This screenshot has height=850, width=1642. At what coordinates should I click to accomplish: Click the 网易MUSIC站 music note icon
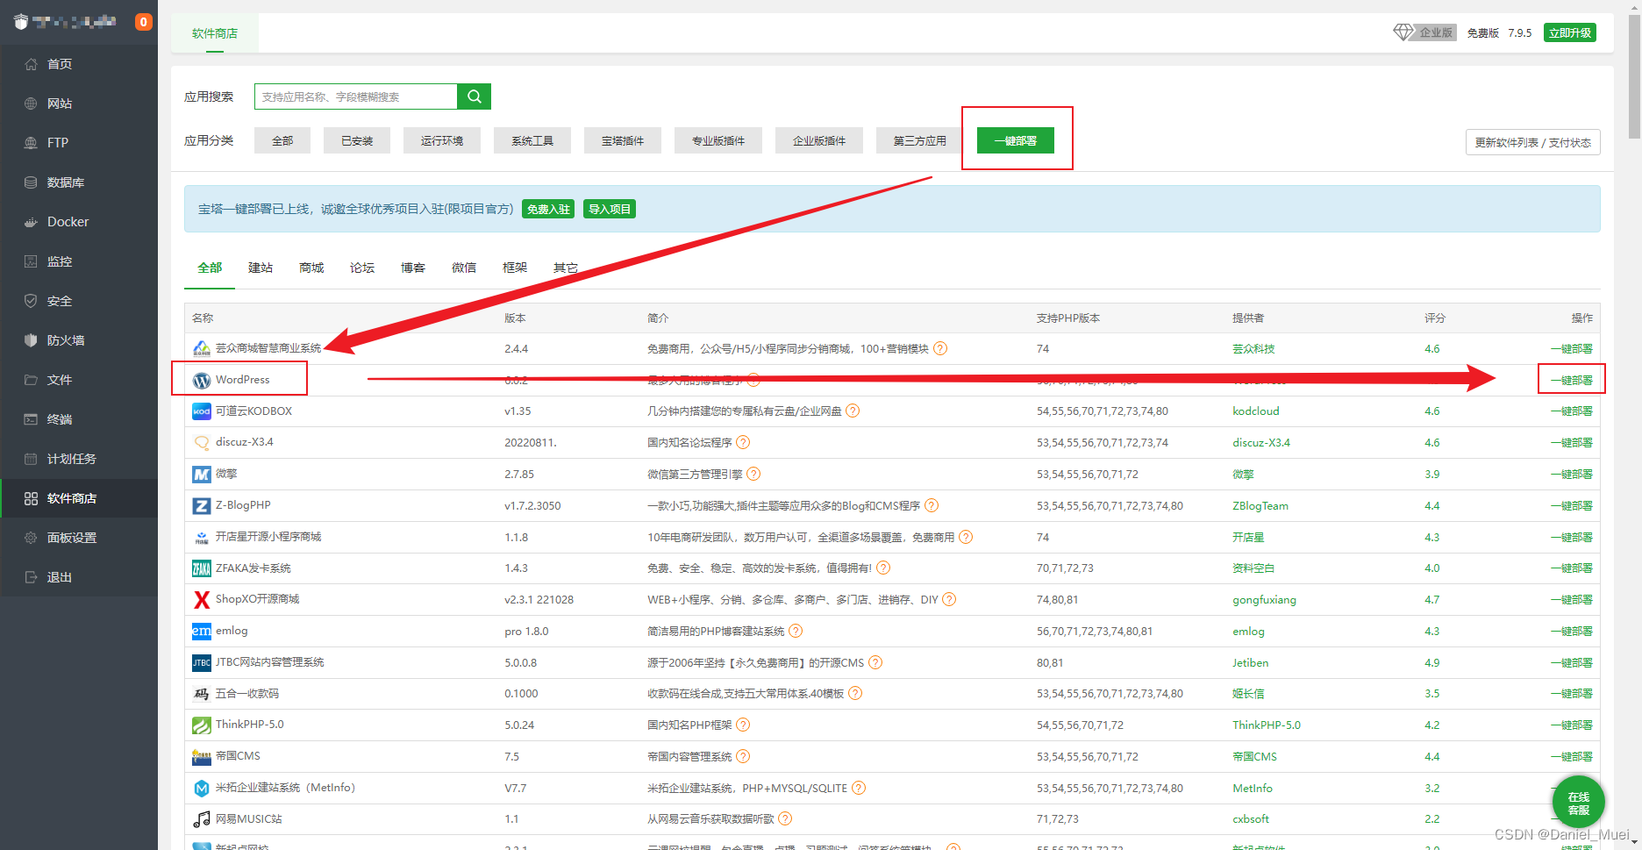(x=202, y=819)
